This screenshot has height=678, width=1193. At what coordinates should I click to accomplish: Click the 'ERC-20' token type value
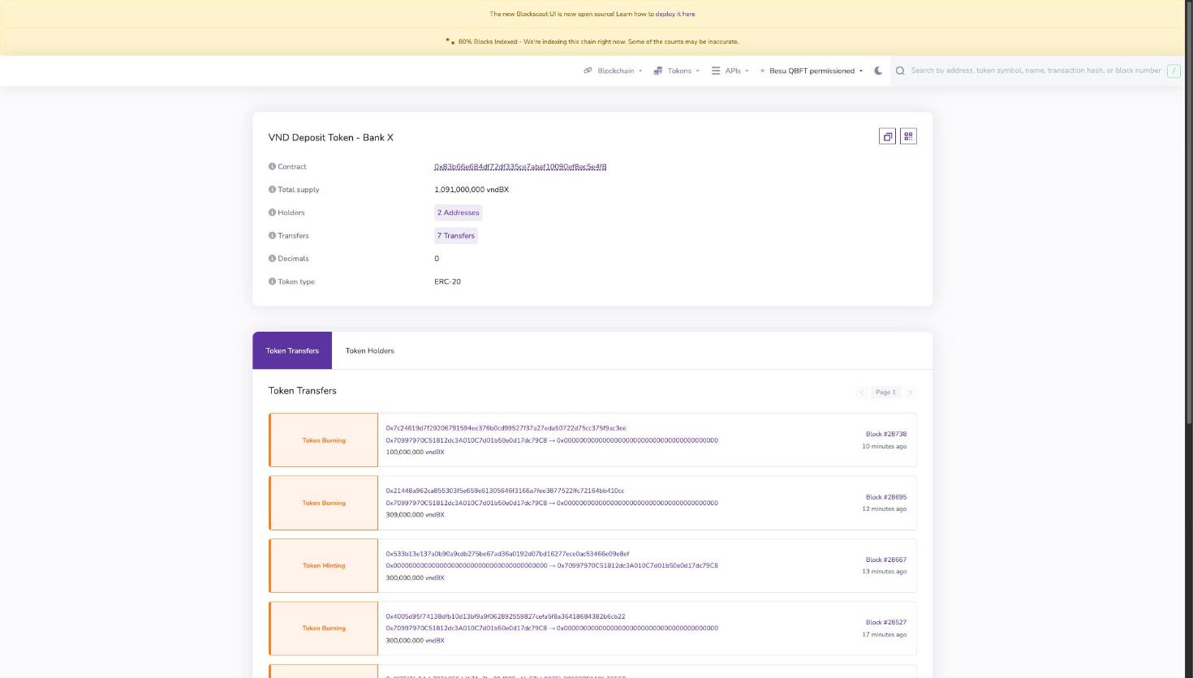447,281
